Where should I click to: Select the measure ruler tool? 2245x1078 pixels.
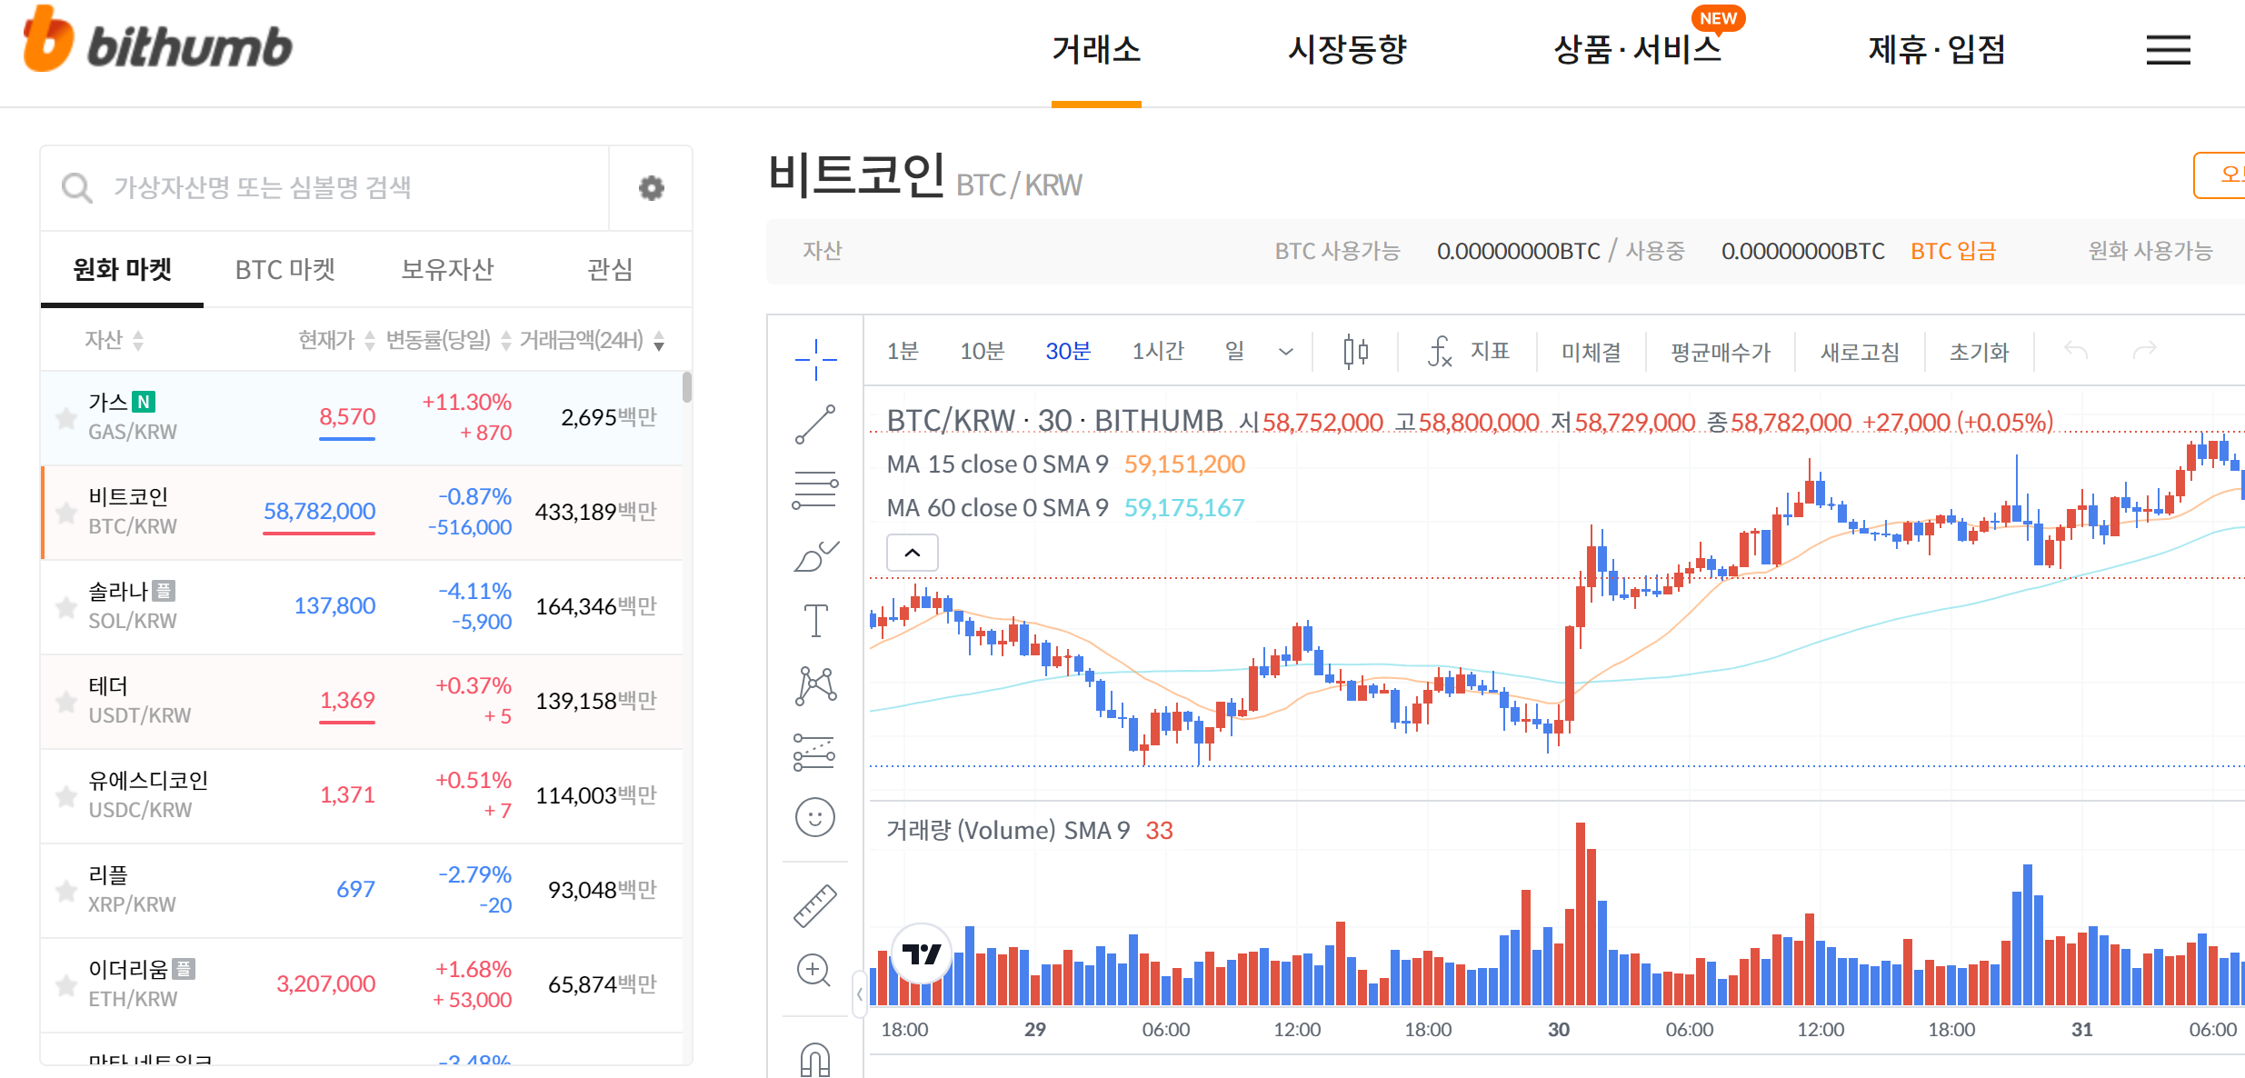point(815,903)
